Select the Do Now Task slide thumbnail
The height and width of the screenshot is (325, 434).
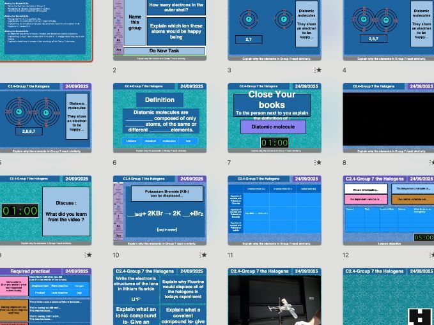[x=160, y=29]
